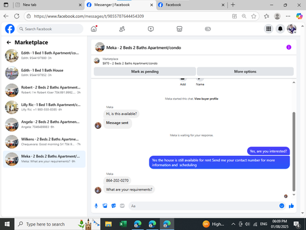The image size is (306, 230).
Task: Refresh the browser page
Action: 17,16
